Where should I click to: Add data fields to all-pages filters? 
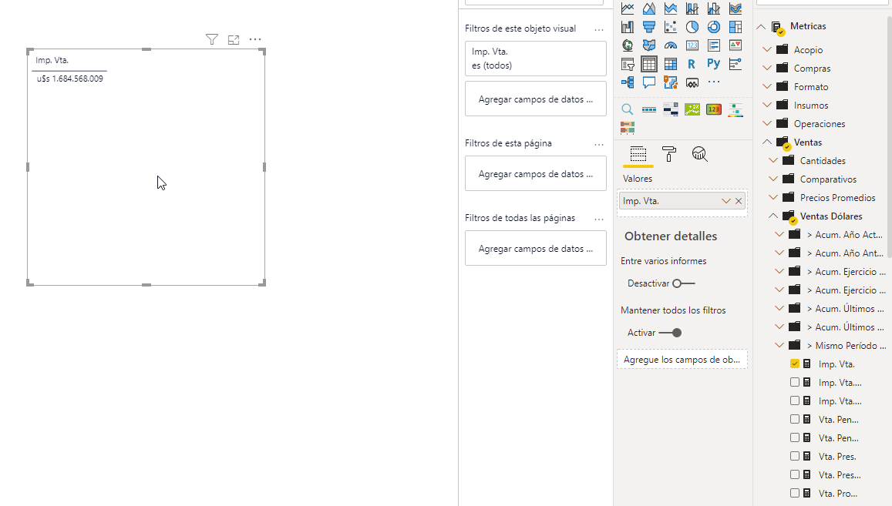[x=535, y=248]
